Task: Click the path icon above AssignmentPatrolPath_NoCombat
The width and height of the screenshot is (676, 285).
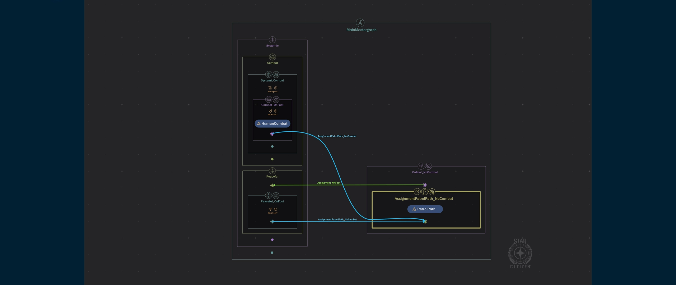Action: click(x=424, y=192)
